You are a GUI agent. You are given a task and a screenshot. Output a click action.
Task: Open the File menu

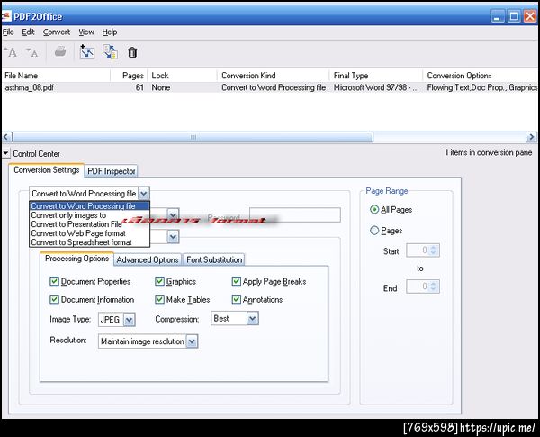point(8,32)
